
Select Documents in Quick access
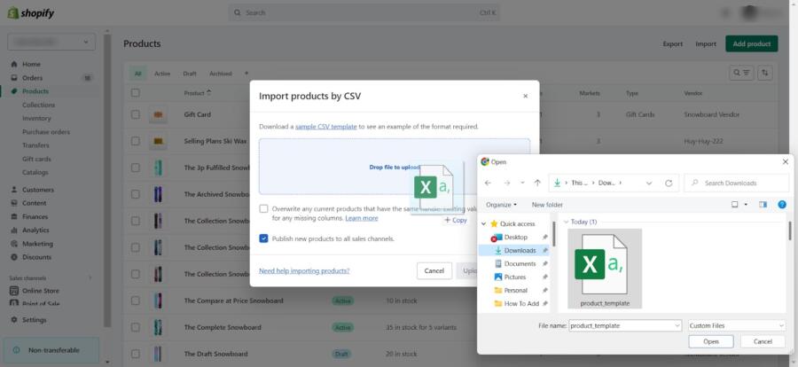click(520, 263)
